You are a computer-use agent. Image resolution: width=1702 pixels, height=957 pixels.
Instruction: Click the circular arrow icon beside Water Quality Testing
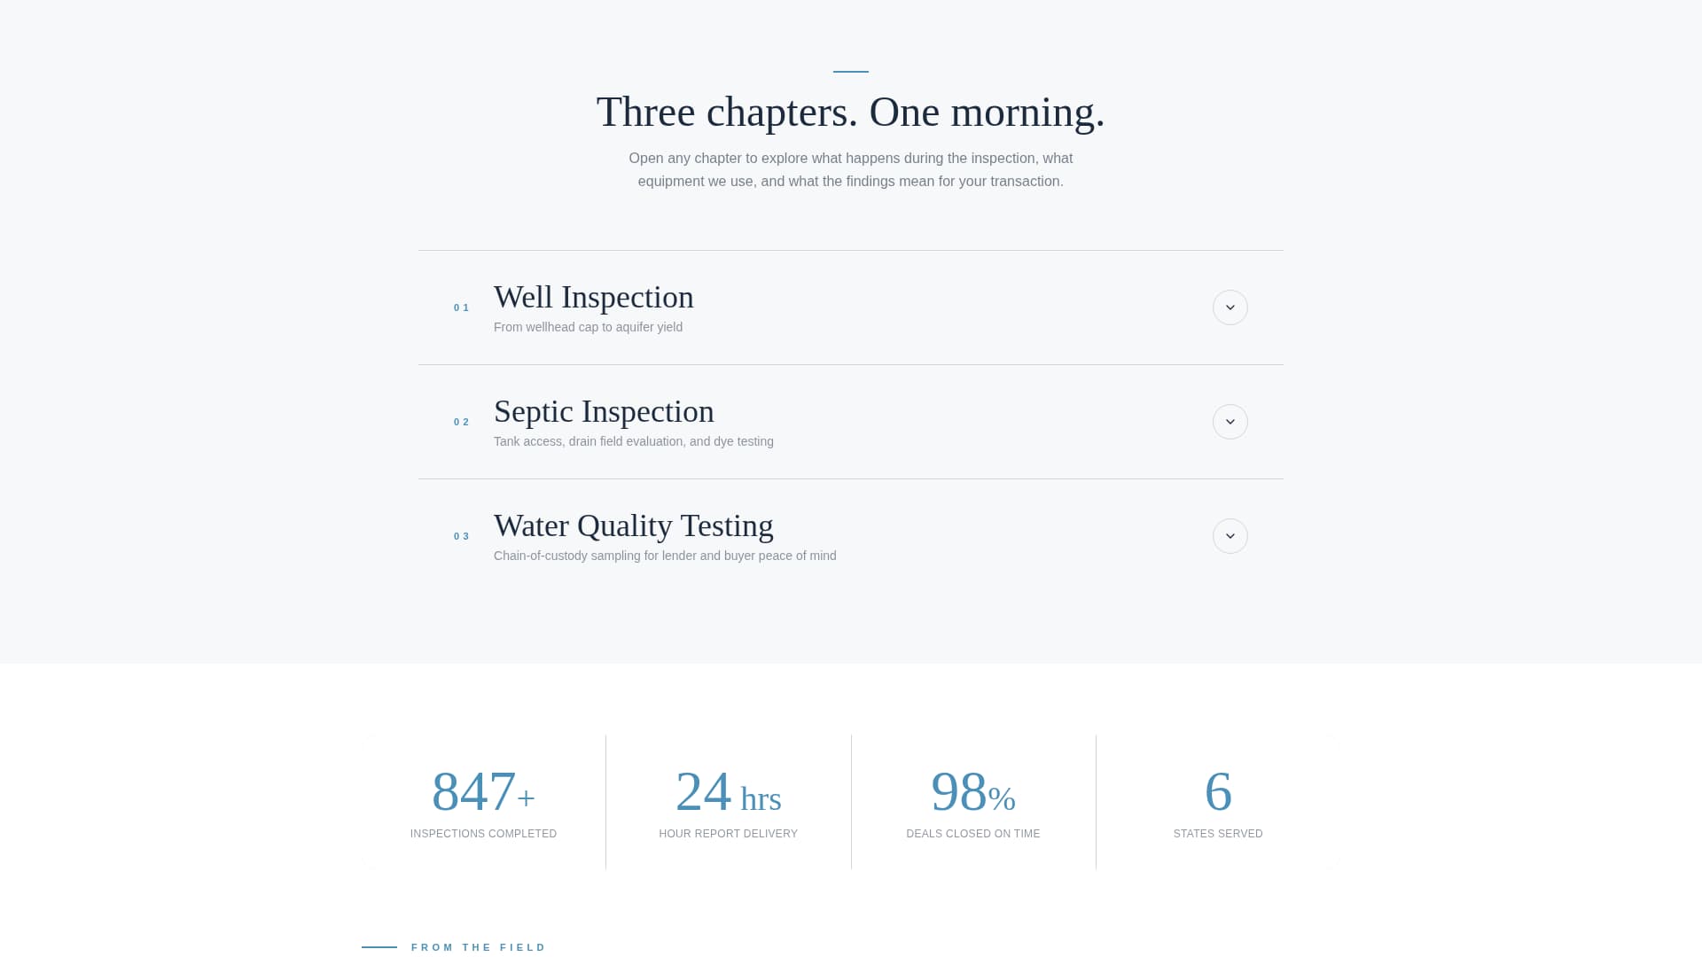coord(1230,536)
